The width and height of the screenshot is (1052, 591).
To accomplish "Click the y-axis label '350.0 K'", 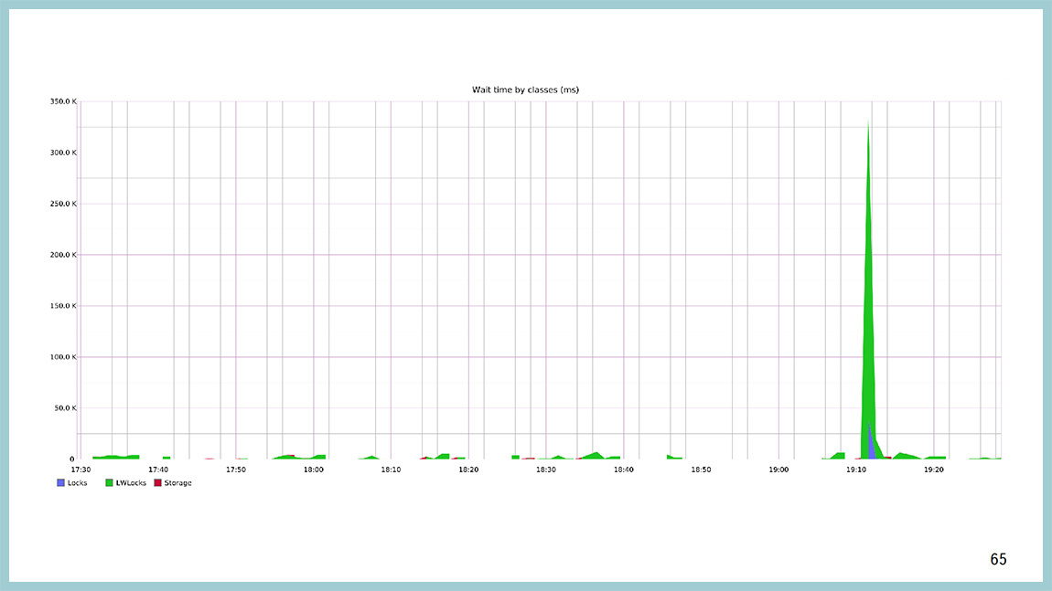I will click(x=64, y=101).
